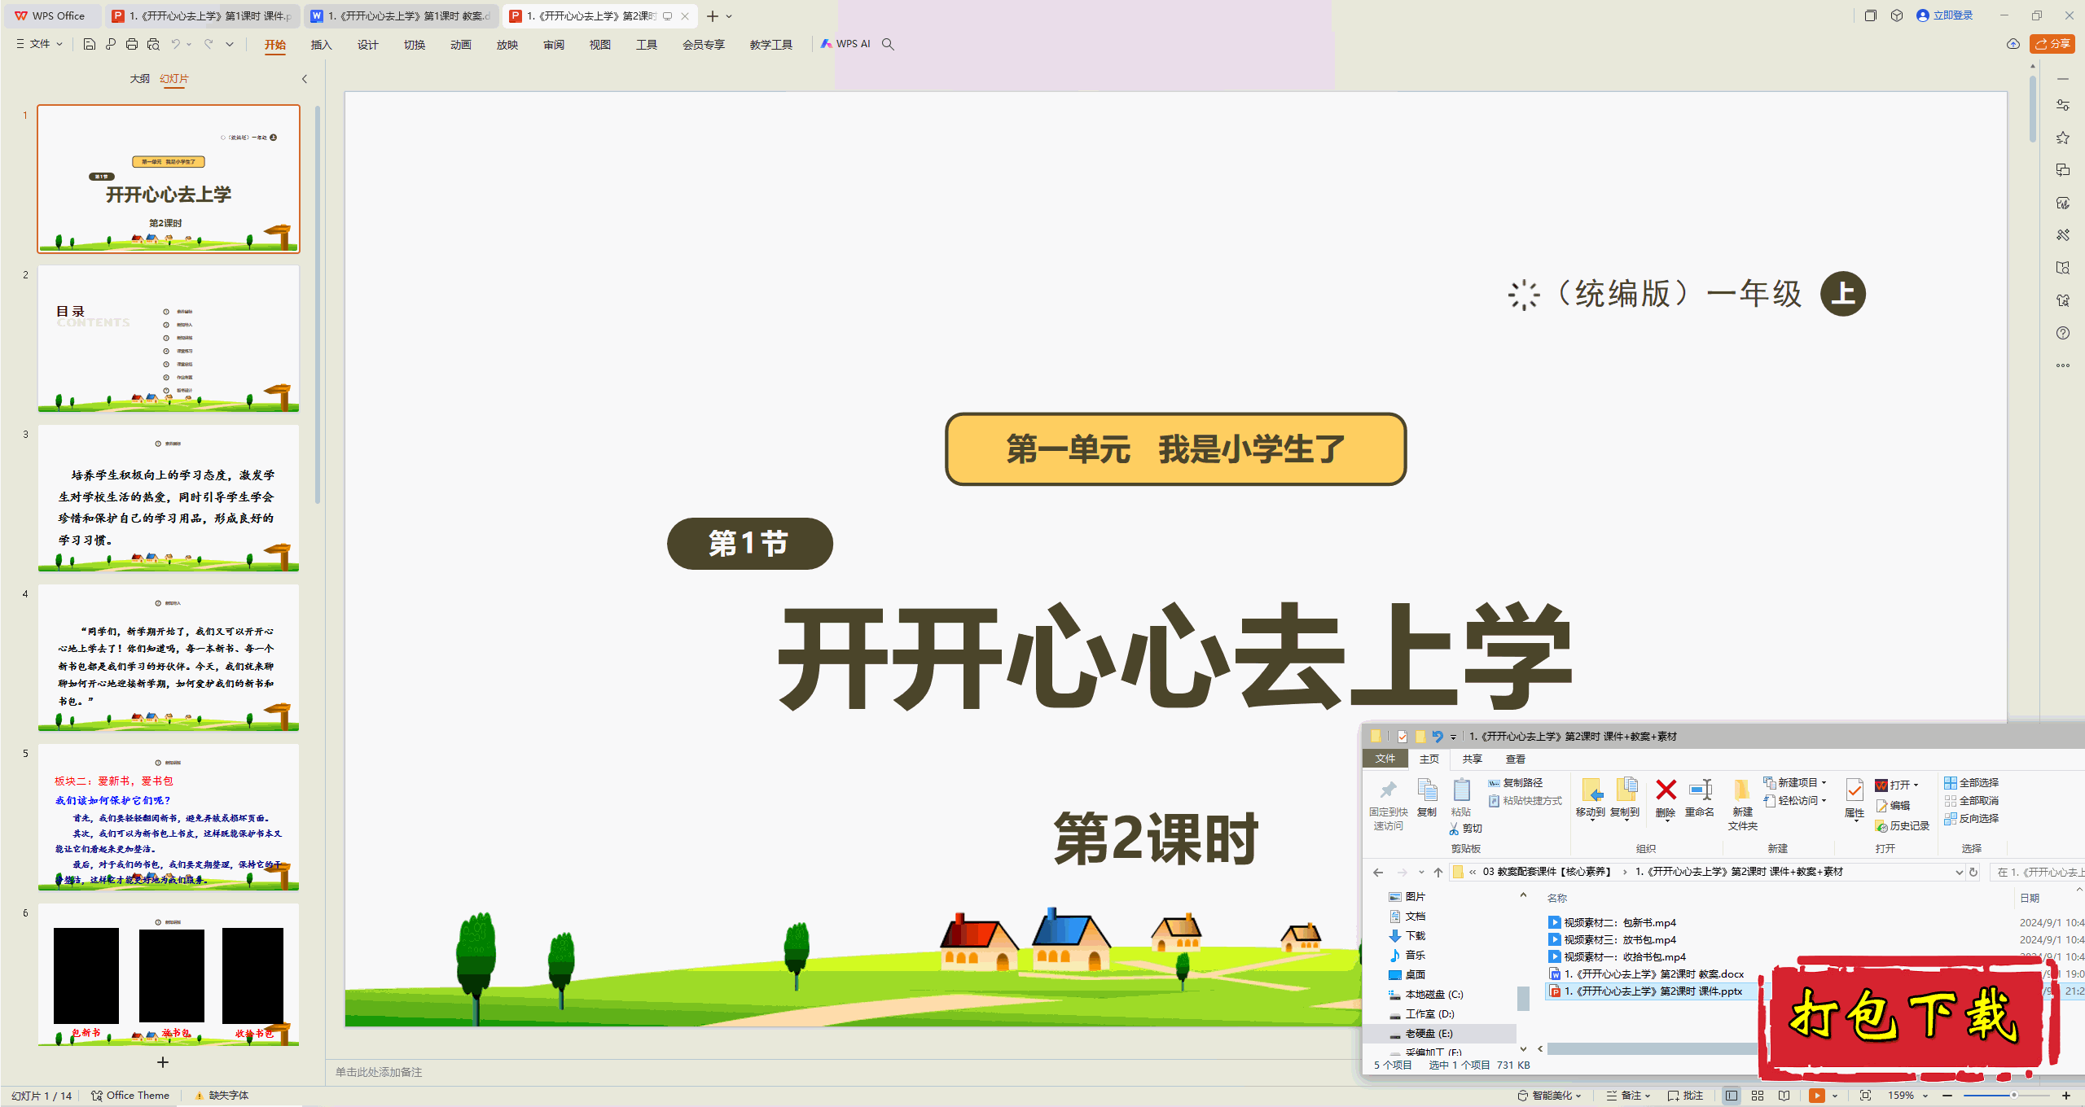Click the search magnifier next to WPS AI

point(888,44)
